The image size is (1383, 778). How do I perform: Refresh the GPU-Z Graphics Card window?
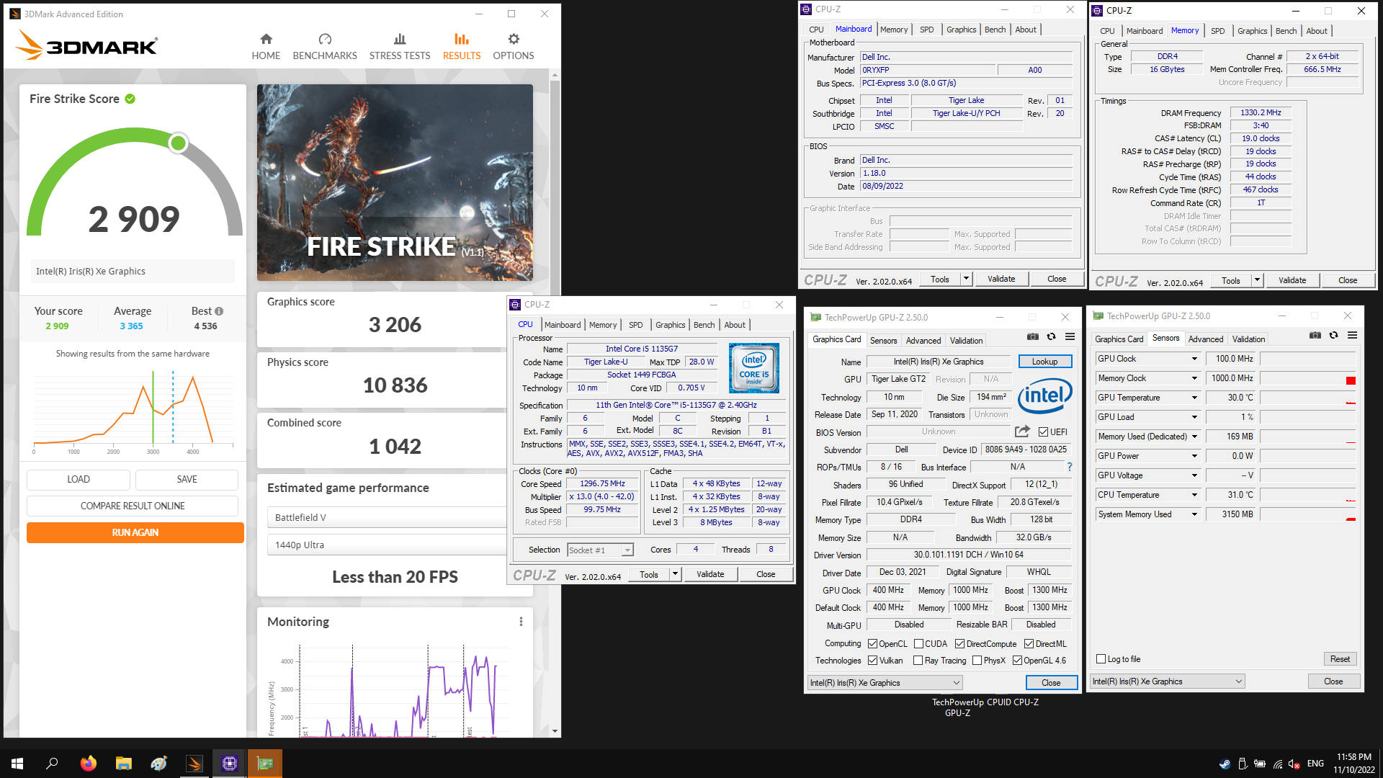point(1051,336)
